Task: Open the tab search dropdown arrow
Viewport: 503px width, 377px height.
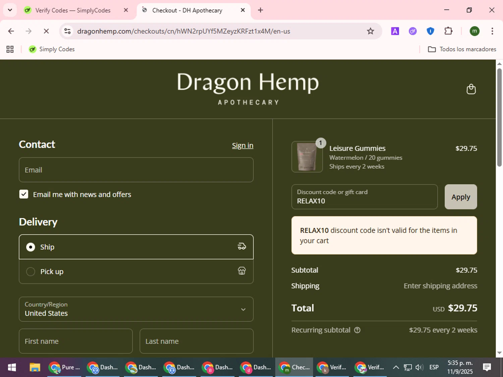Action: coord(10,10)
